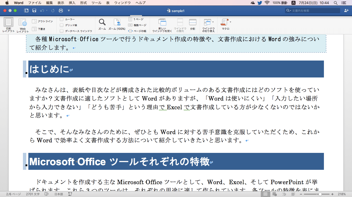Screen dimensions: 352x197
Task: Click the share document person-plus icon
Action: [x=346, y=11]
